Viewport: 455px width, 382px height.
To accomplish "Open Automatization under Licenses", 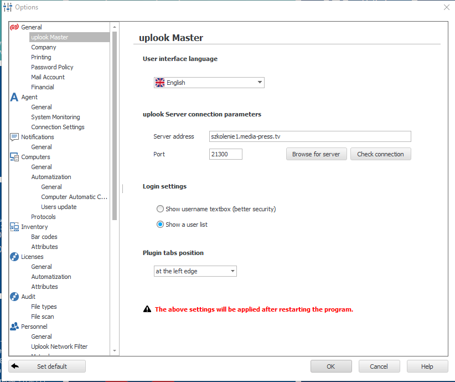I will click(51, 277).
